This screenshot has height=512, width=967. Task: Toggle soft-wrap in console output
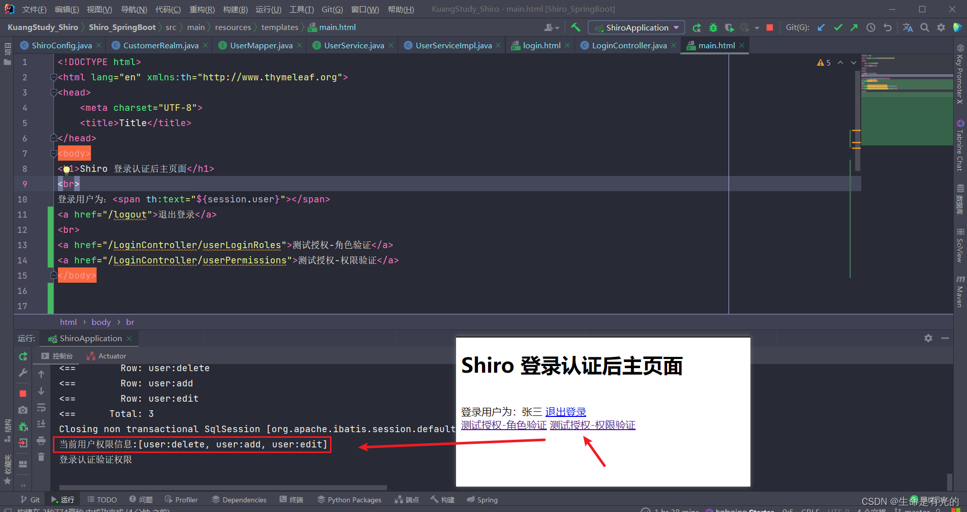click(41, 408)
